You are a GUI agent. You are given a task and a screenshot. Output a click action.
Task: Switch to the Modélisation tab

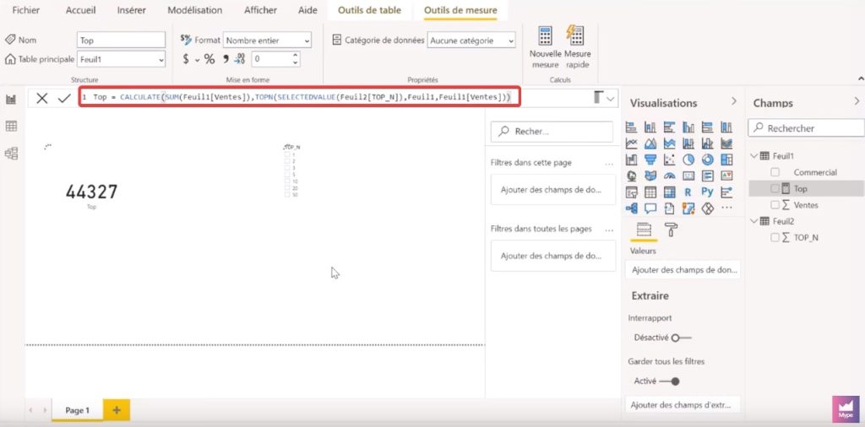pos(195,10)
